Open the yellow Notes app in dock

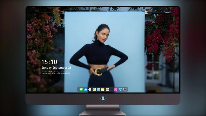[x=103, y=89]
